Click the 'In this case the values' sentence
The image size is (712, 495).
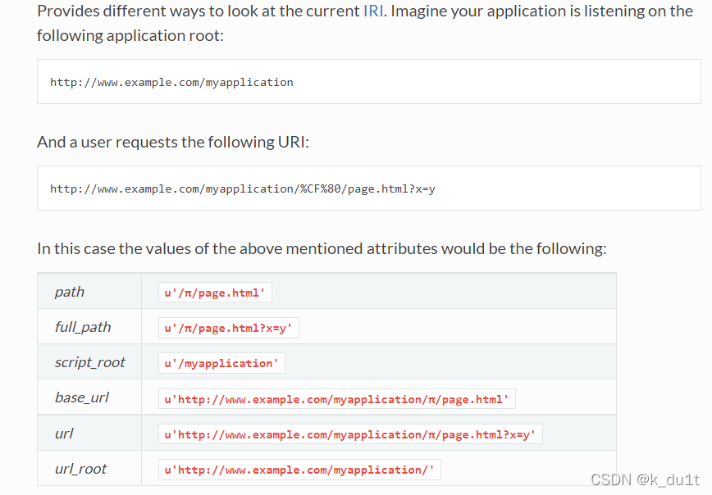[322, 248]
